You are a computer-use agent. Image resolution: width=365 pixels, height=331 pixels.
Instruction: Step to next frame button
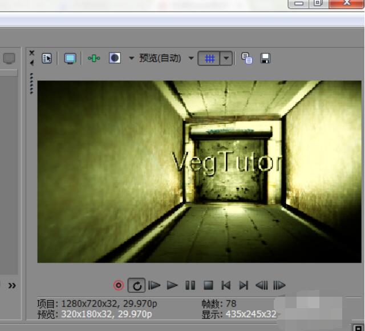(x=279, y=285)
